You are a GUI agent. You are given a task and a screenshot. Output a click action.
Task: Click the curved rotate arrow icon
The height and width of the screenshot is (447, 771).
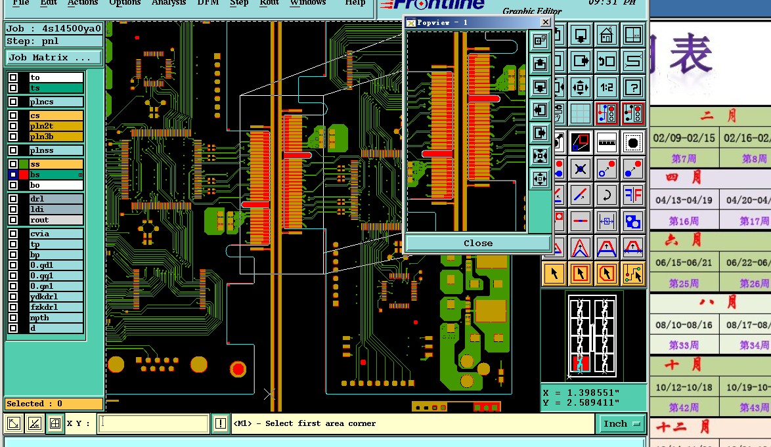pyautogui.click(x=607, y=195)
